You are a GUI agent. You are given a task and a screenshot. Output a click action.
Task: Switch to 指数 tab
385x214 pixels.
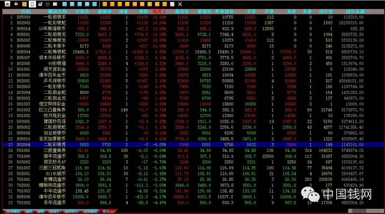29,211
